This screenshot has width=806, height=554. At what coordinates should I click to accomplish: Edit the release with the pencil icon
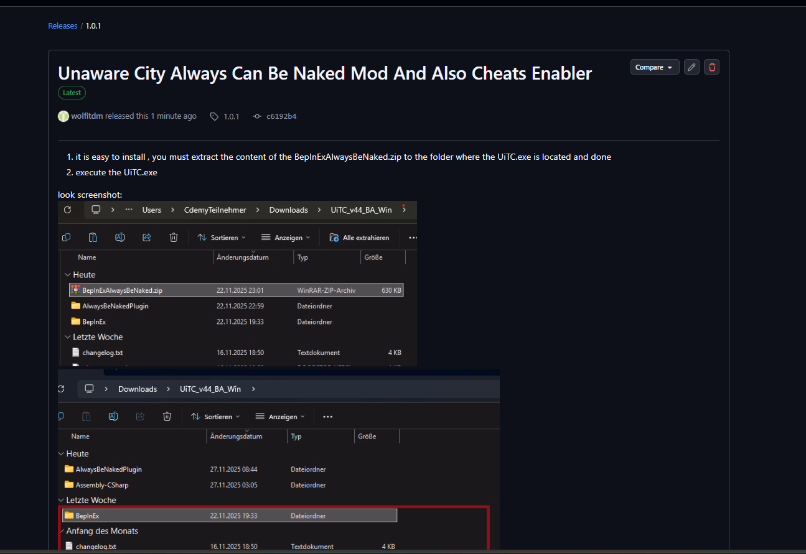(691, 67)
